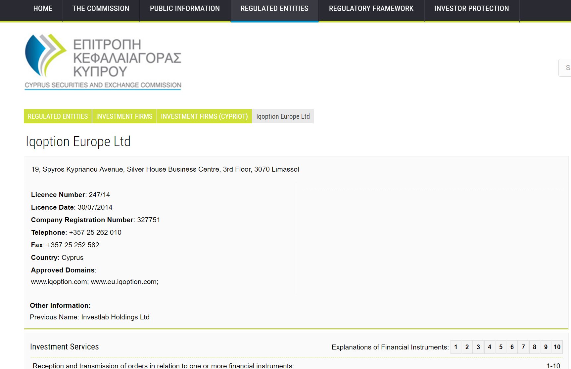Click the Other Information heading
Image resolution: width=571 pixels, height=369 pixels.
point(60,306)
